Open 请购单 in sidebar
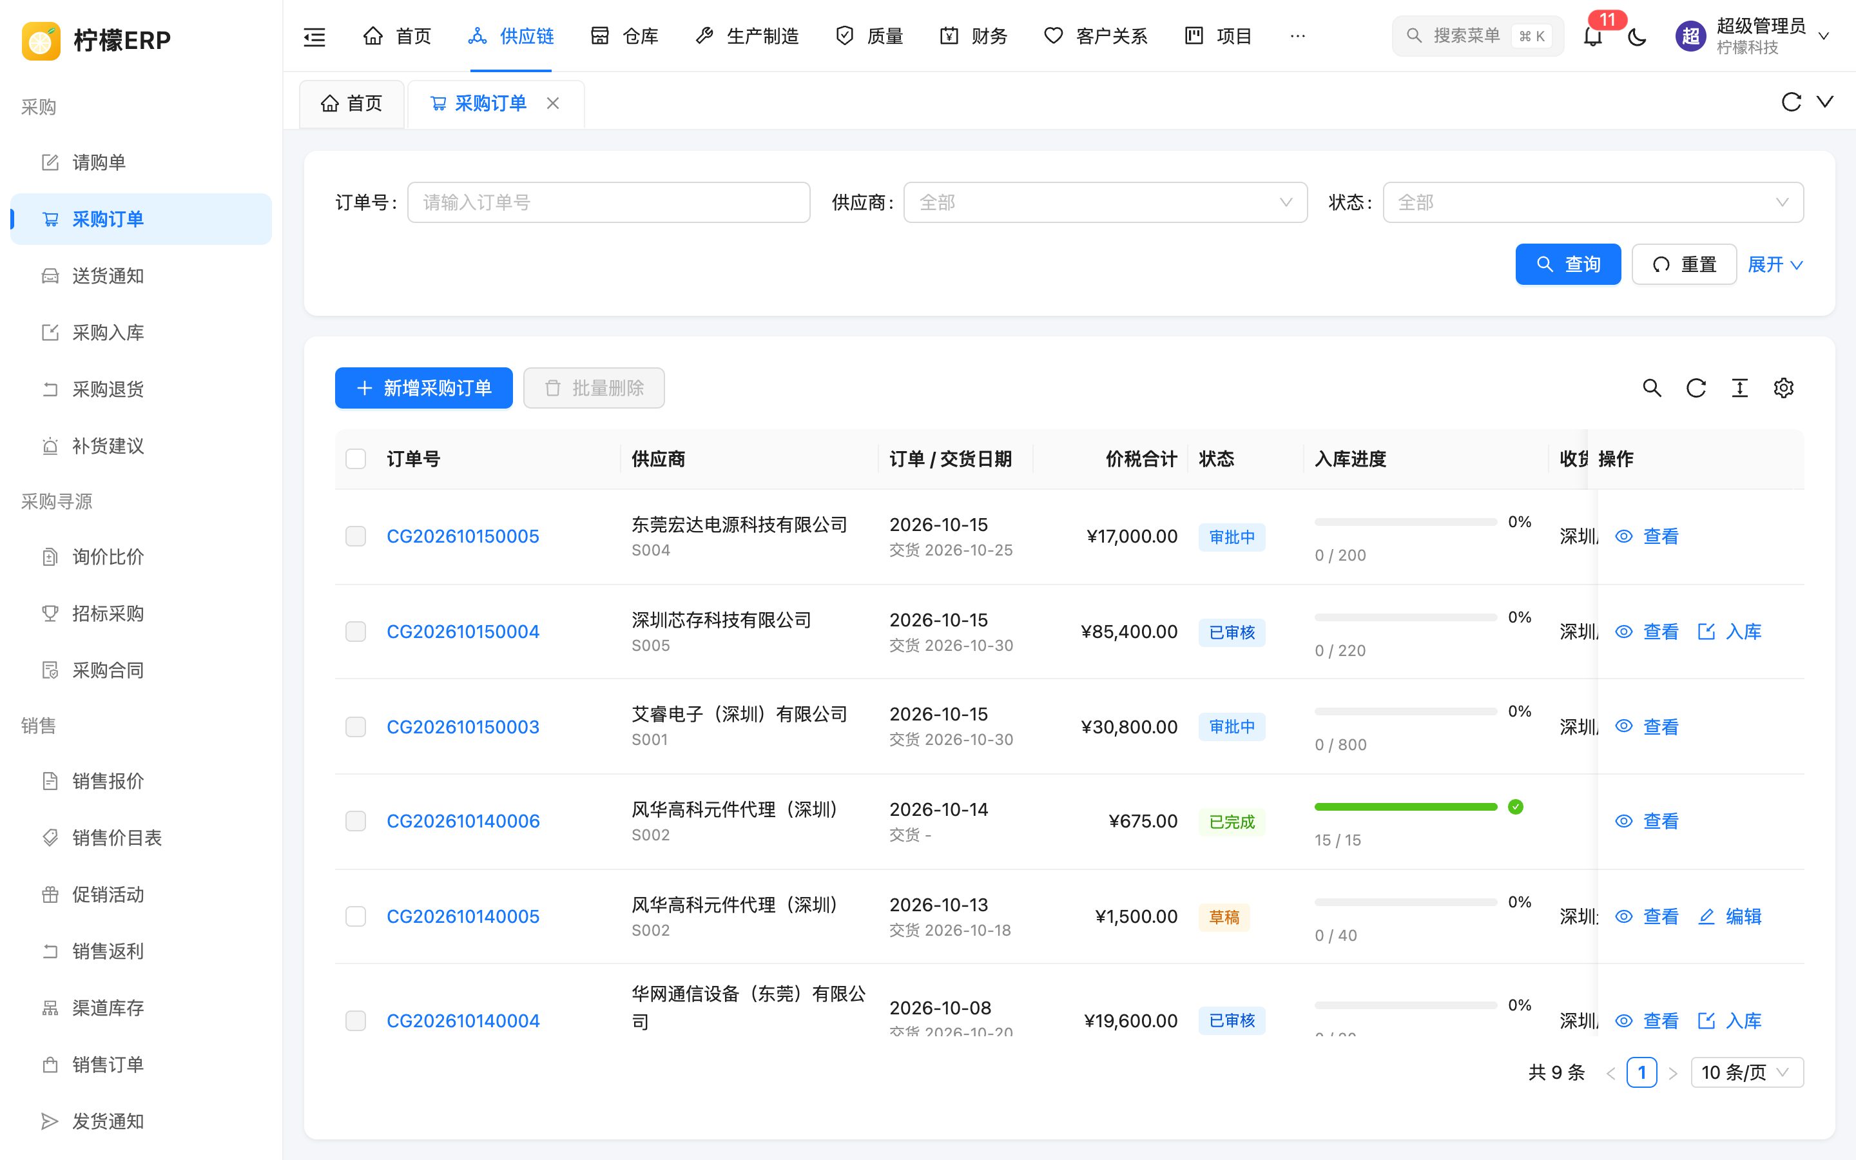This screenshot has width=1856, height=1160. [x=141, y=162]
